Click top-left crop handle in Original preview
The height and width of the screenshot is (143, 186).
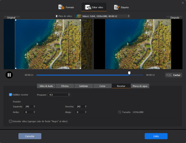point(15,20)
